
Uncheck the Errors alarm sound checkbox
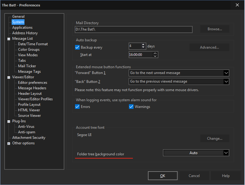(x=77, y=107)
